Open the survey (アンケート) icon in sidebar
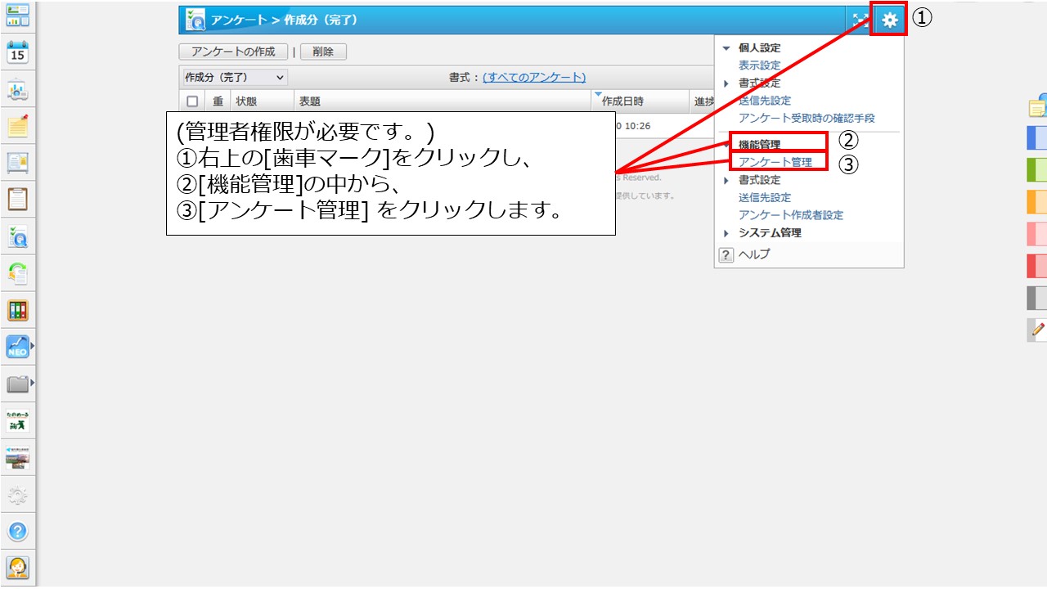Screen dimensions: 1047x589 [x=18, y=236]
